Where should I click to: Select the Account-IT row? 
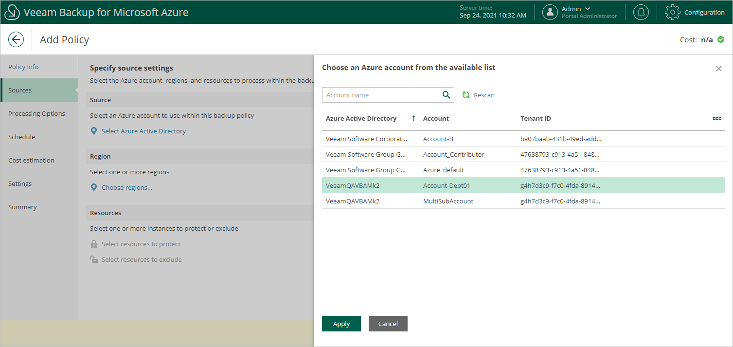tap(523, 139)
